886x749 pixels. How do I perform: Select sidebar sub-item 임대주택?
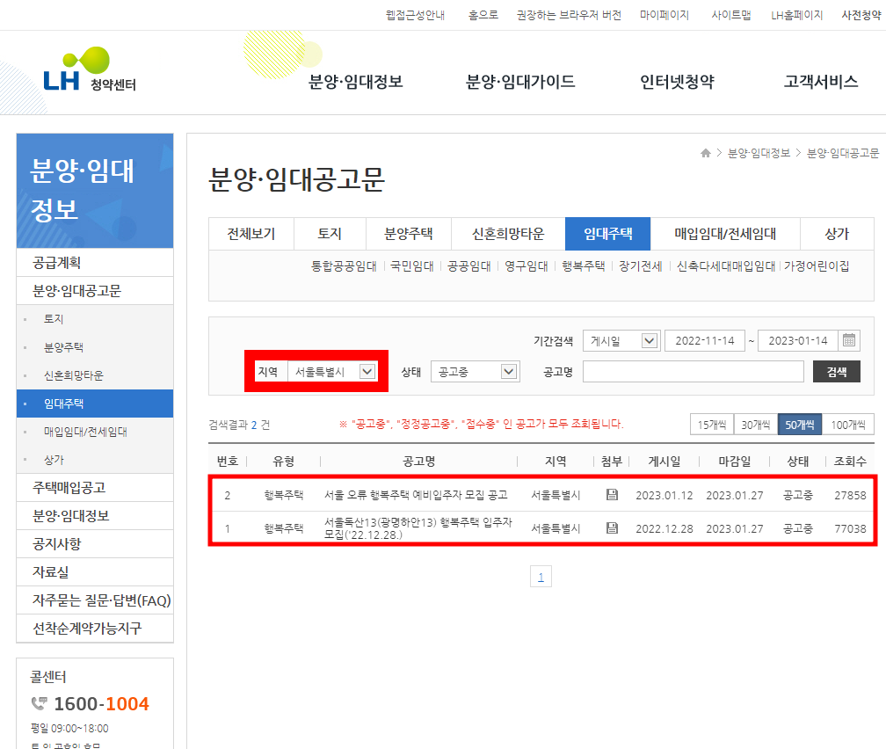click(95, 403)
